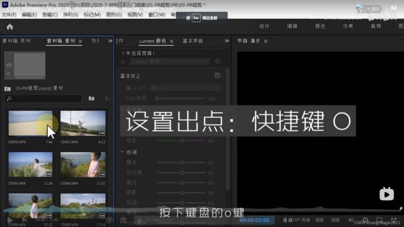Switch to the 效果 workspace

[x=348, y=26]
